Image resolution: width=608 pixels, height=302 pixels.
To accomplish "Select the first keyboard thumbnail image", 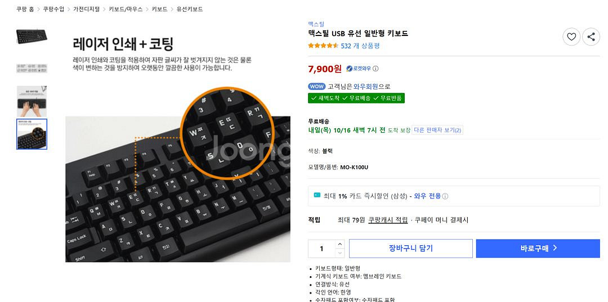I will click(x=32, y=36).
